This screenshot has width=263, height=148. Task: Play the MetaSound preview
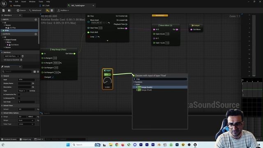48,10
